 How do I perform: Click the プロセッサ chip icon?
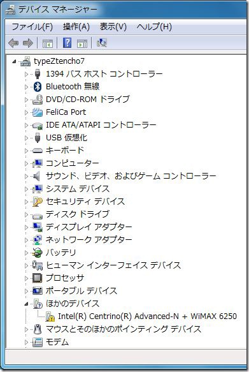[38, 278]
